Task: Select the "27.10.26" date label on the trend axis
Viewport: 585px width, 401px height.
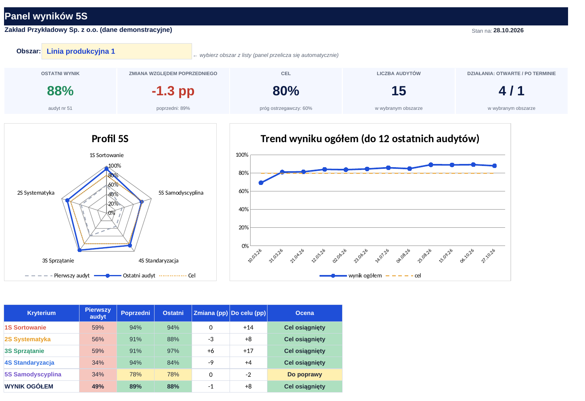Action: click(x=489, y=256)
